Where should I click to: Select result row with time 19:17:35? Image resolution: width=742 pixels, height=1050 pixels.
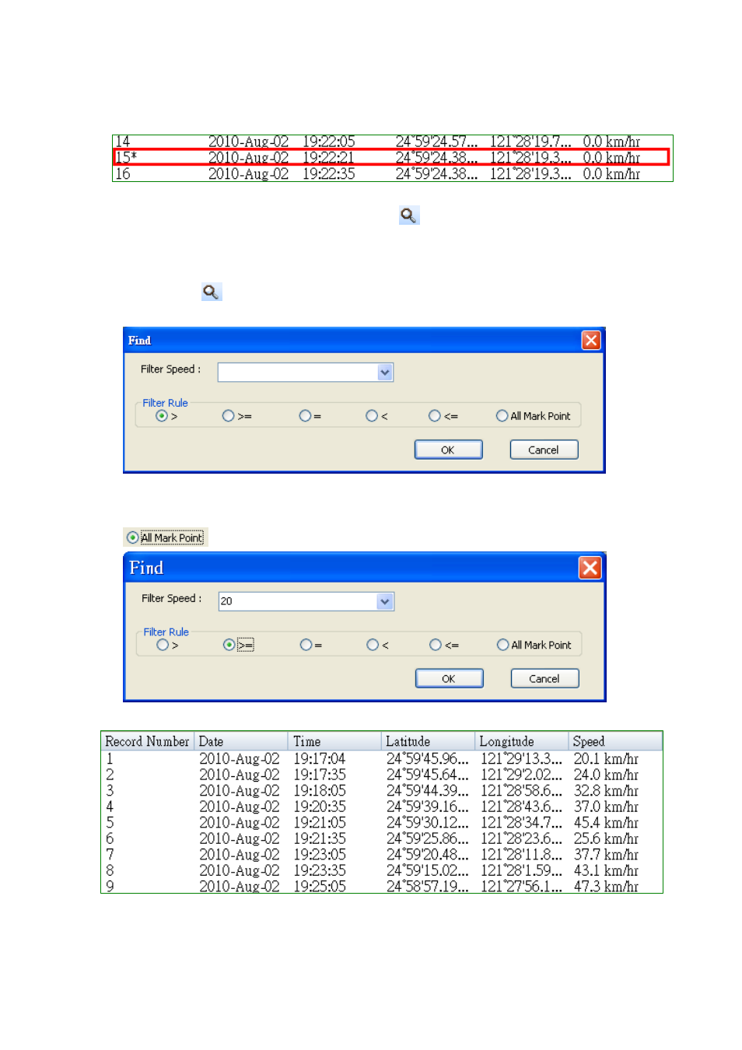pos(381,775)
